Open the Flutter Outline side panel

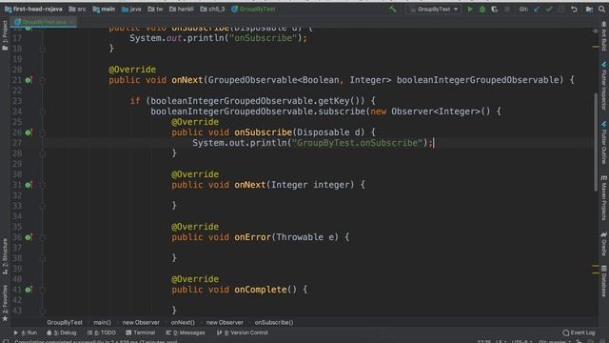click(x=603, y=143)
